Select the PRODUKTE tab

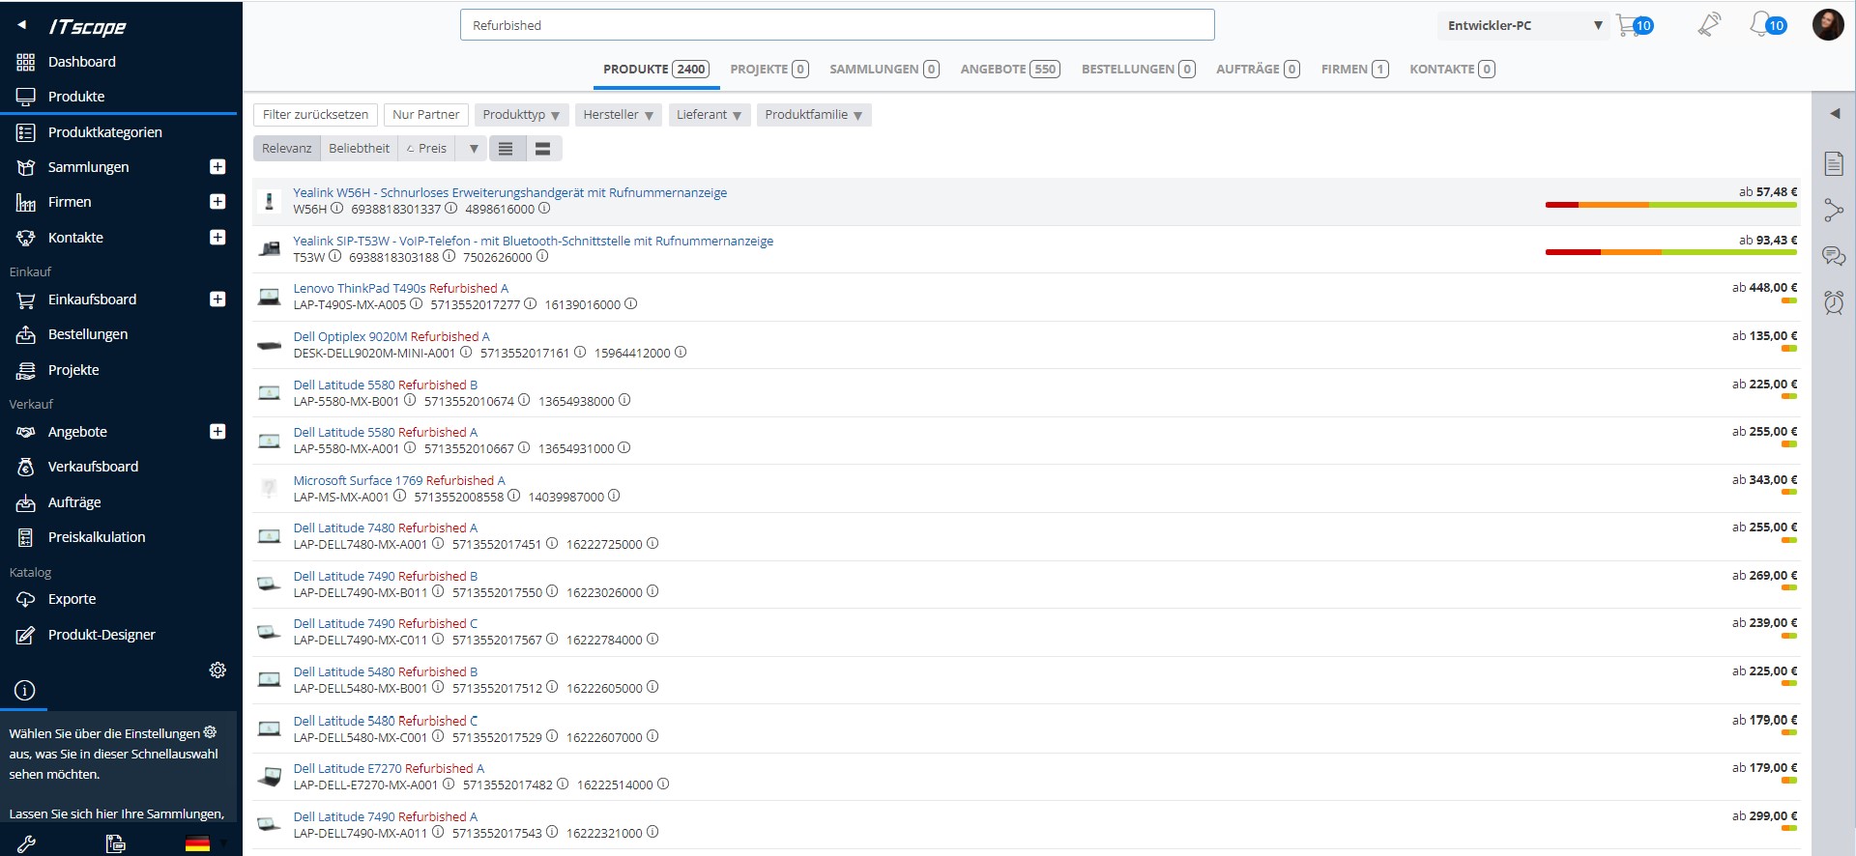pos(656,70)
